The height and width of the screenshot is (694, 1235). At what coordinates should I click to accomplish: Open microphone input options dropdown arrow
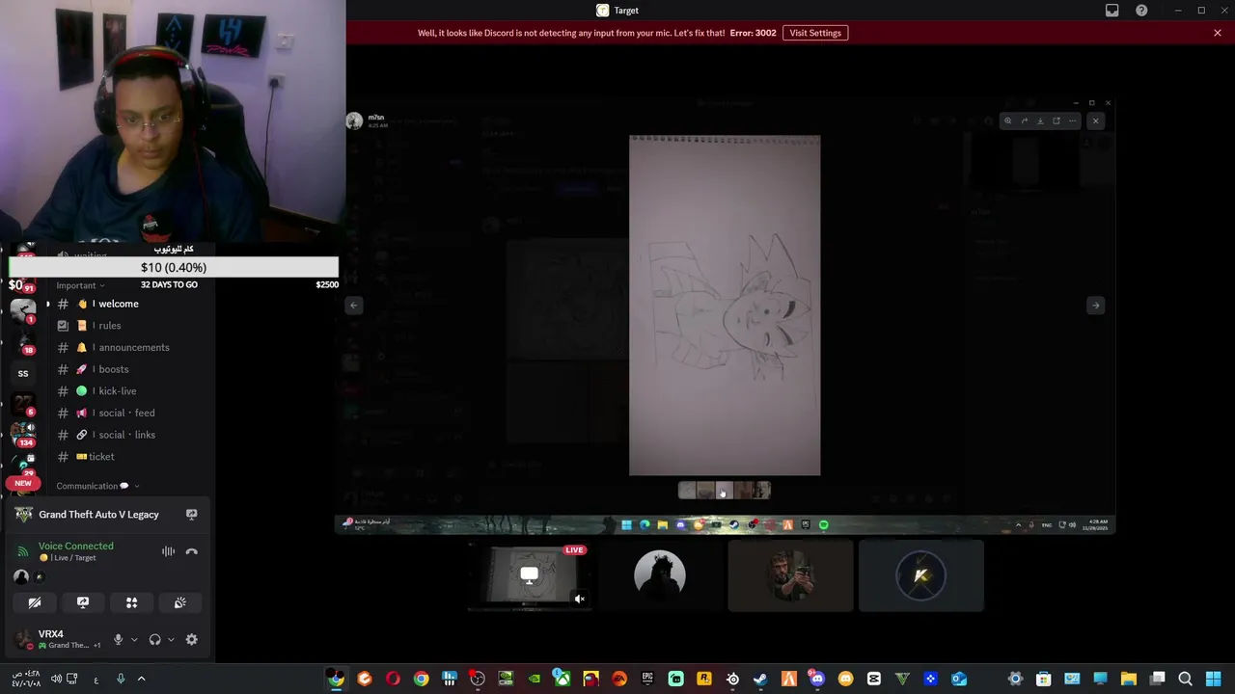pos(134,639)
